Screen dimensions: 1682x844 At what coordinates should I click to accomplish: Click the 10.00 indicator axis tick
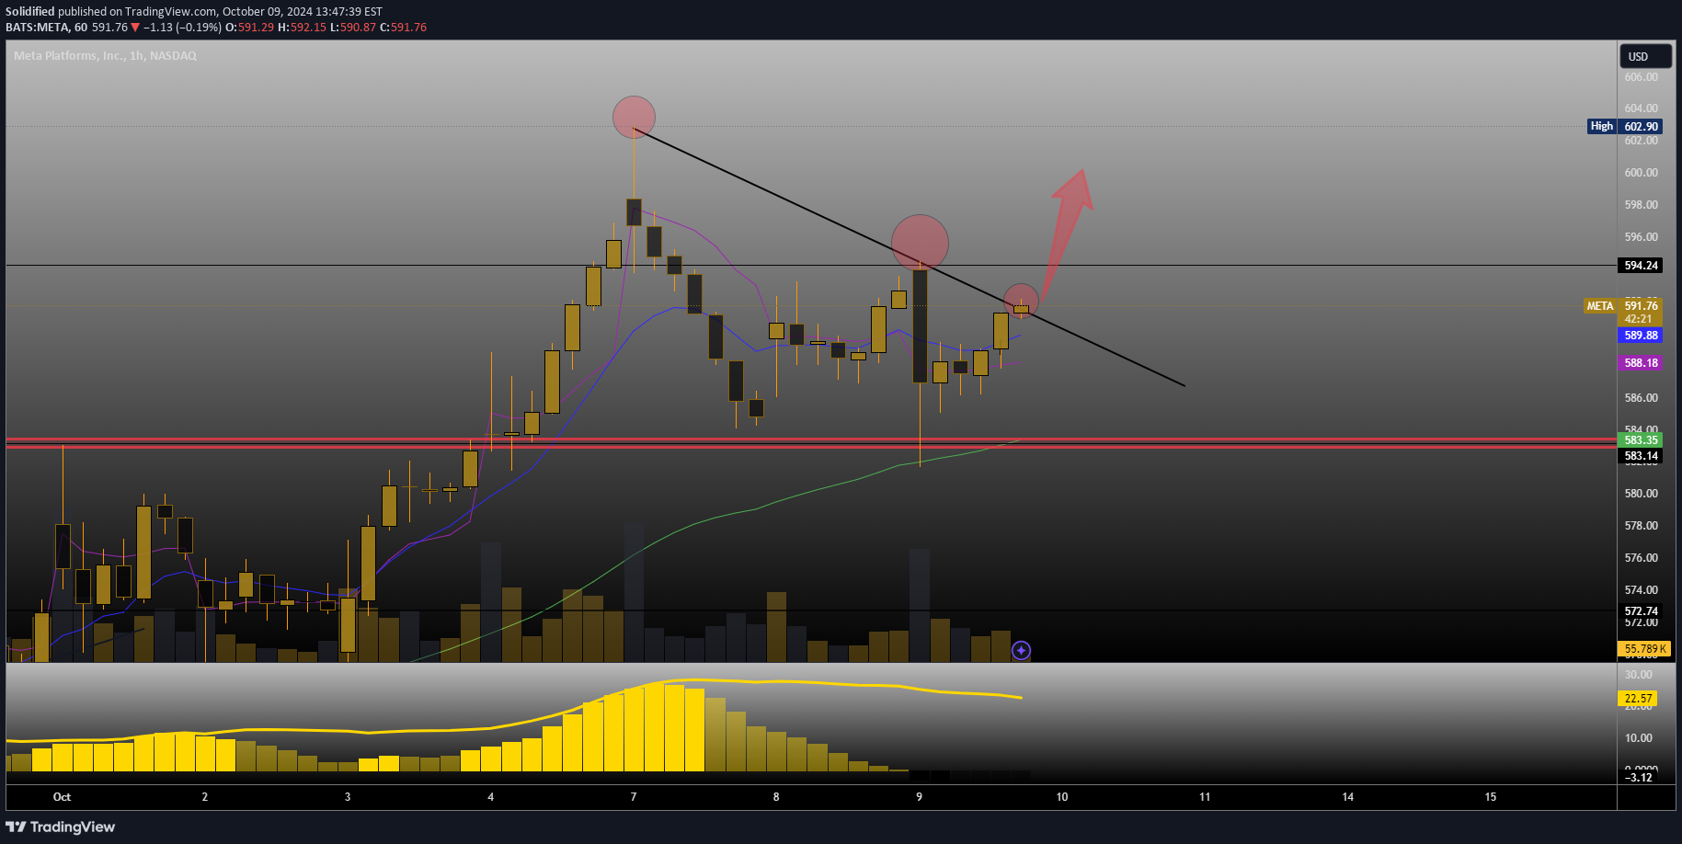pyautogui.click(x=1638, y=738)
